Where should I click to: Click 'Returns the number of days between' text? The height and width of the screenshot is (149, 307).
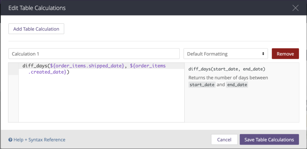pos(228,78)
